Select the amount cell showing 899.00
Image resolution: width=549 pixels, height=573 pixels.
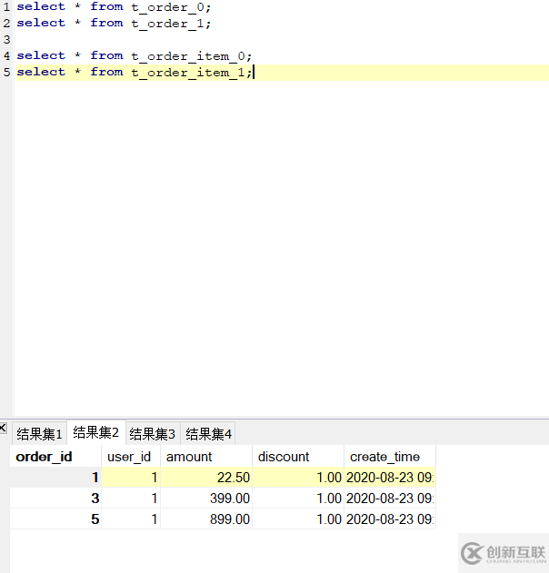click(x=206, y=519)
